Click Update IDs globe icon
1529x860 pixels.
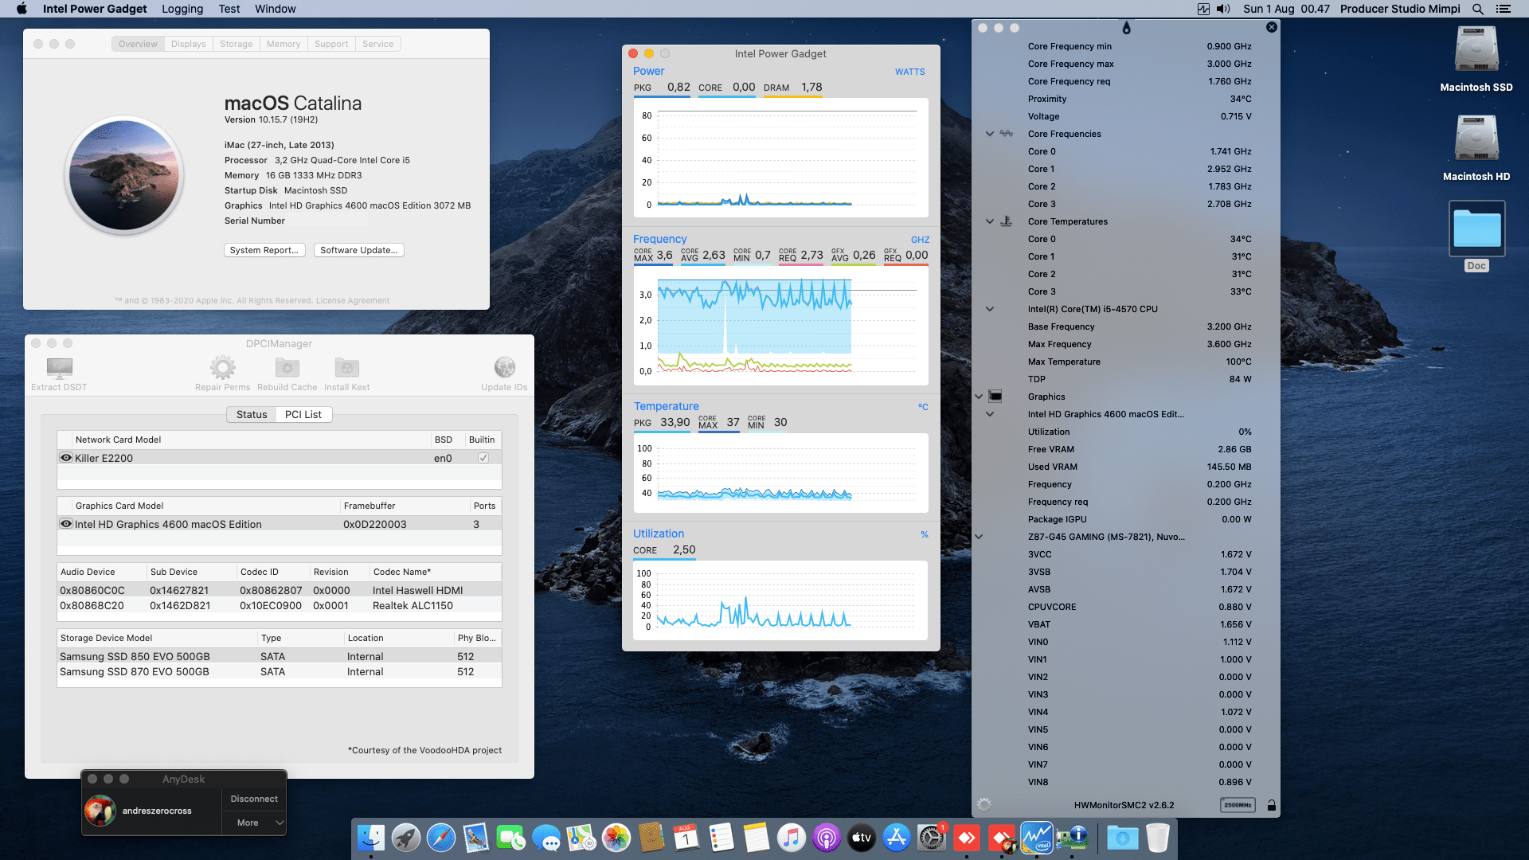(x=505, y=367)
